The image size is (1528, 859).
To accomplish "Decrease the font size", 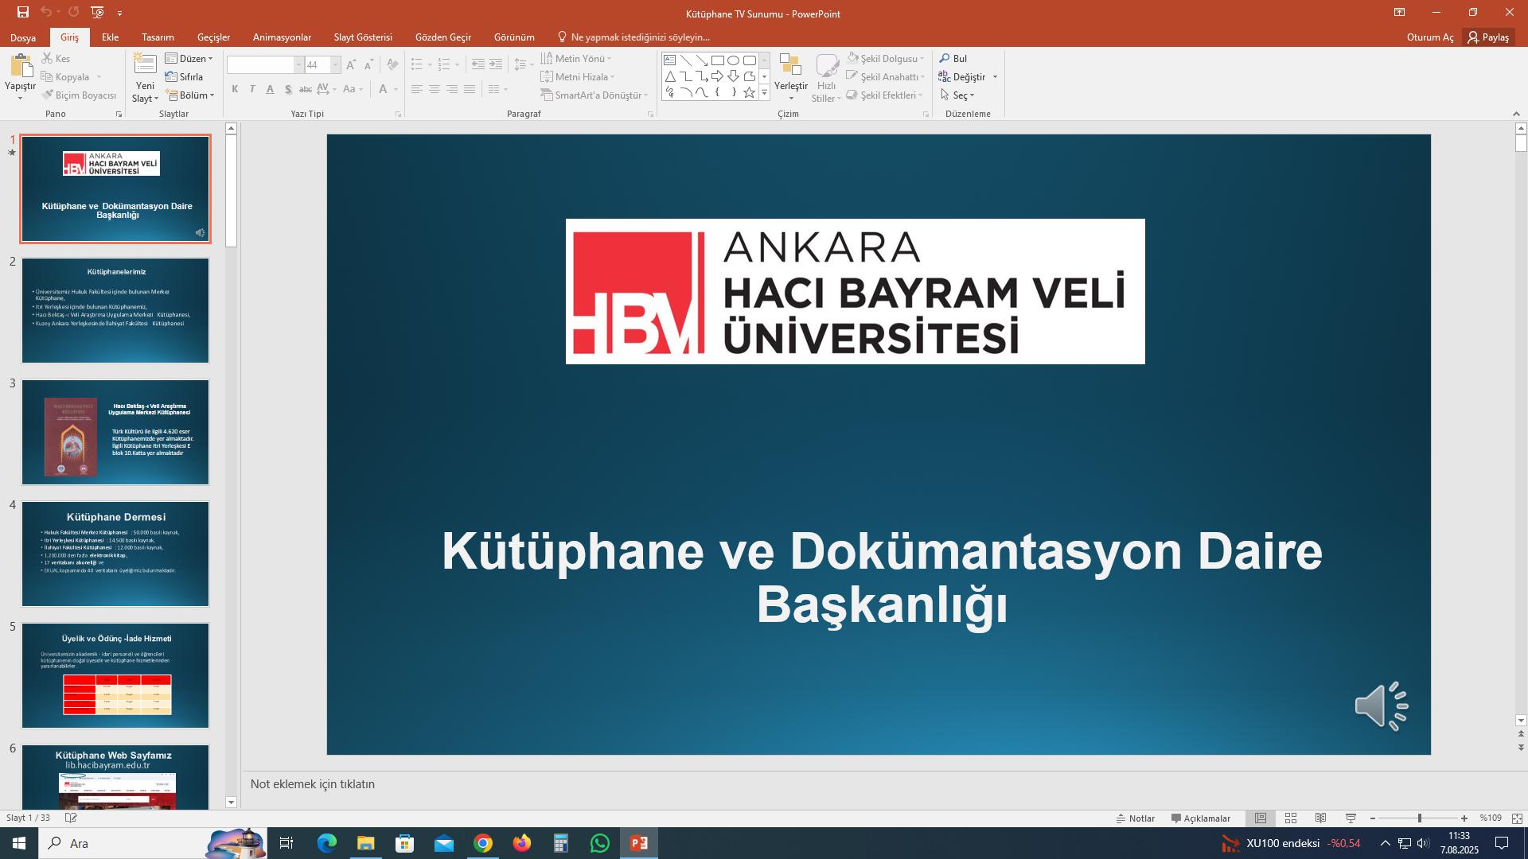I will [368, 64].
